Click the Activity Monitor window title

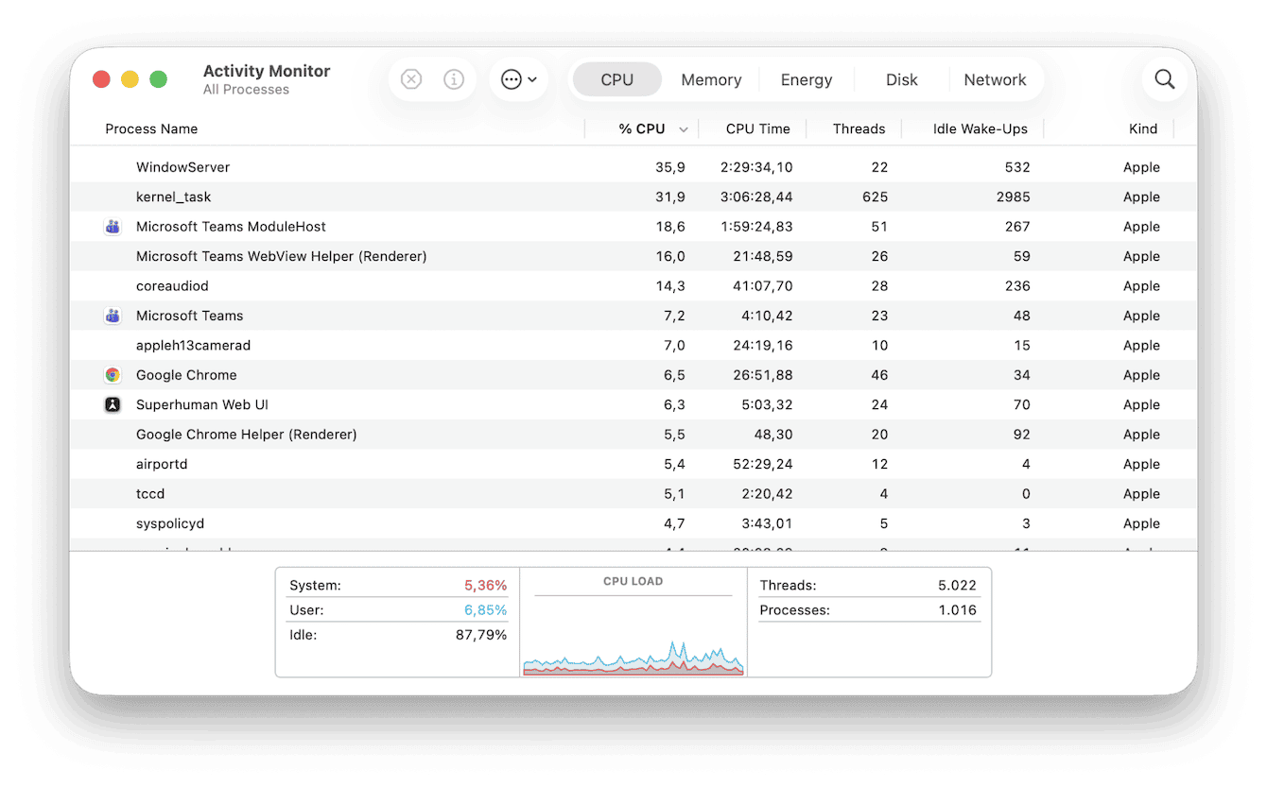click(x=267, y=71)
